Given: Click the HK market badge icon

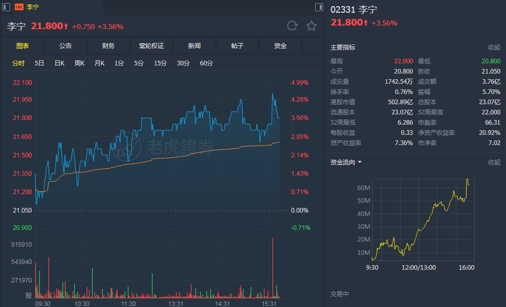Looking at the screenshot, I should pyautogui.click(x=19, y=7).
